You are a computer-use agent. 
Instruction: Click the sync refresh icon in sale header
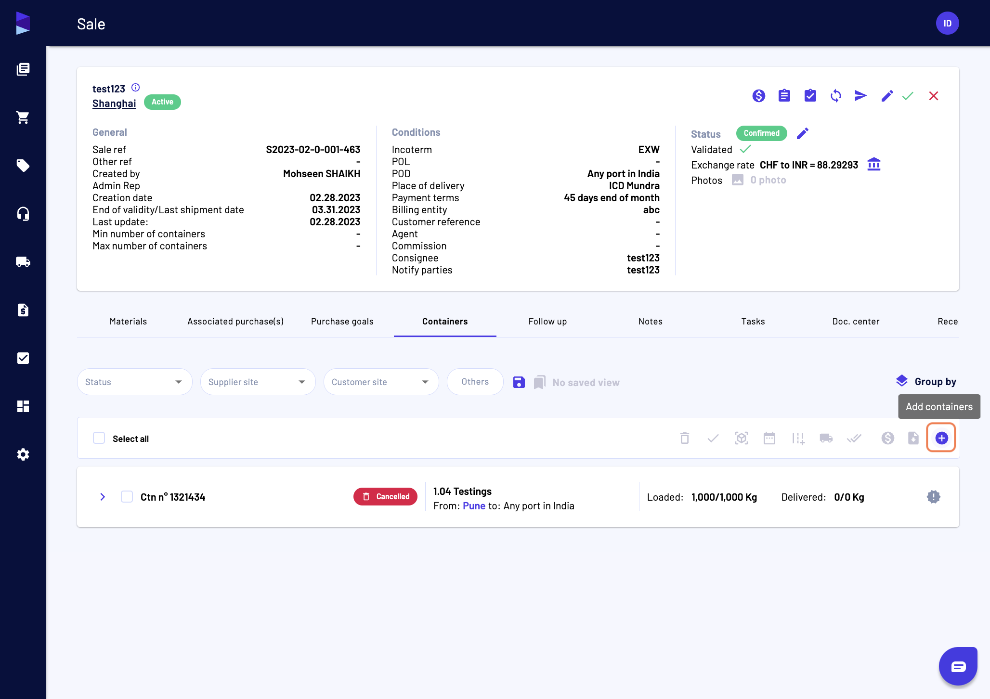point(836,96)
